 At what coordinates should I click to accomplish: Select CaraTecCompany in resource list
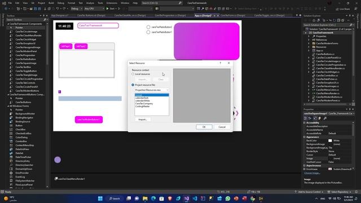point(144,104)
